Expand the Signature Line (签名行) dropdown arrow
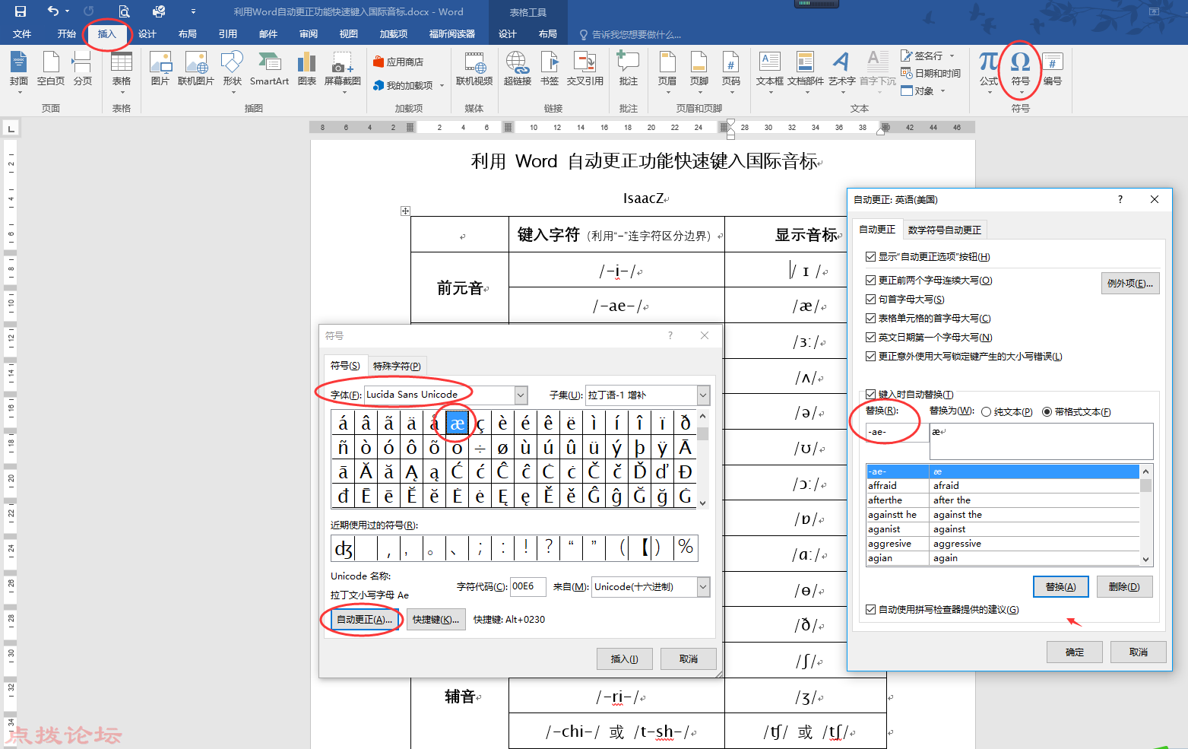Viewport: 1188px width, 749px height. coord(952,56)
